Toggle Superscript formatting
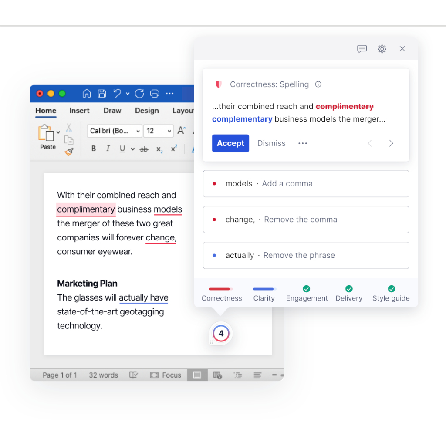This screenshot has width=446, height=446. 174,148
